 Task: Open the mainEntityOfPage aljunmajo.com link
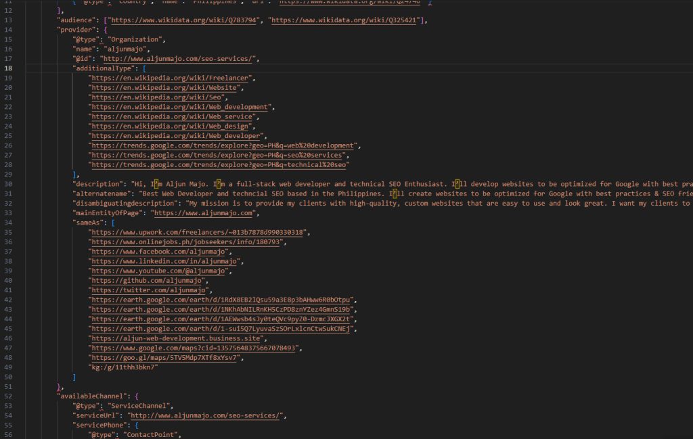[x=203, y=213]
